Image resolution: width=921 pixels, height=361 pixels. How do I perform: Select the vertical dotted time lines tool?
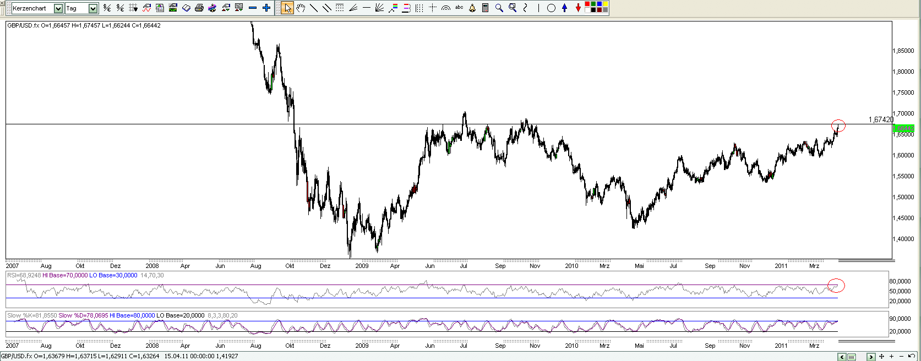(x=419, y=8)
